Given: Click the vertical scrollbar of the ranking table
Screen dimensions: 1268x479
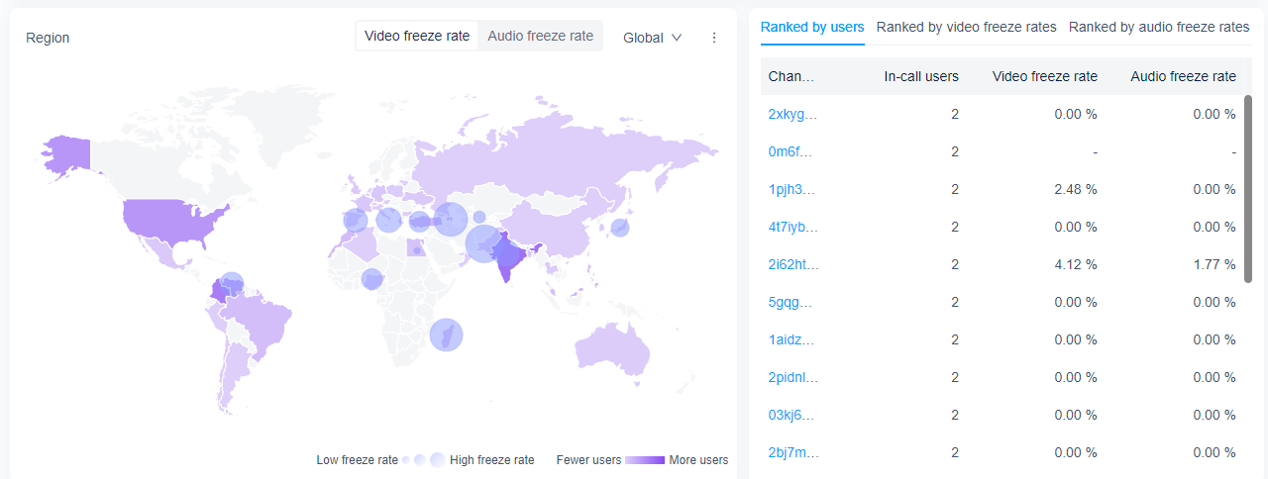Looking at the screenshot, I should (1247, 188).
